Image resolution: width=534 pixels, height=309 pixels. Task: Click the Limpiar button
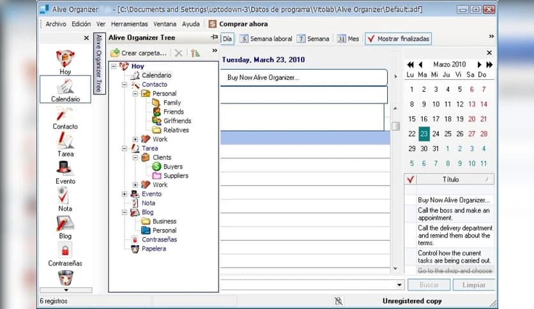click(474, 285)
